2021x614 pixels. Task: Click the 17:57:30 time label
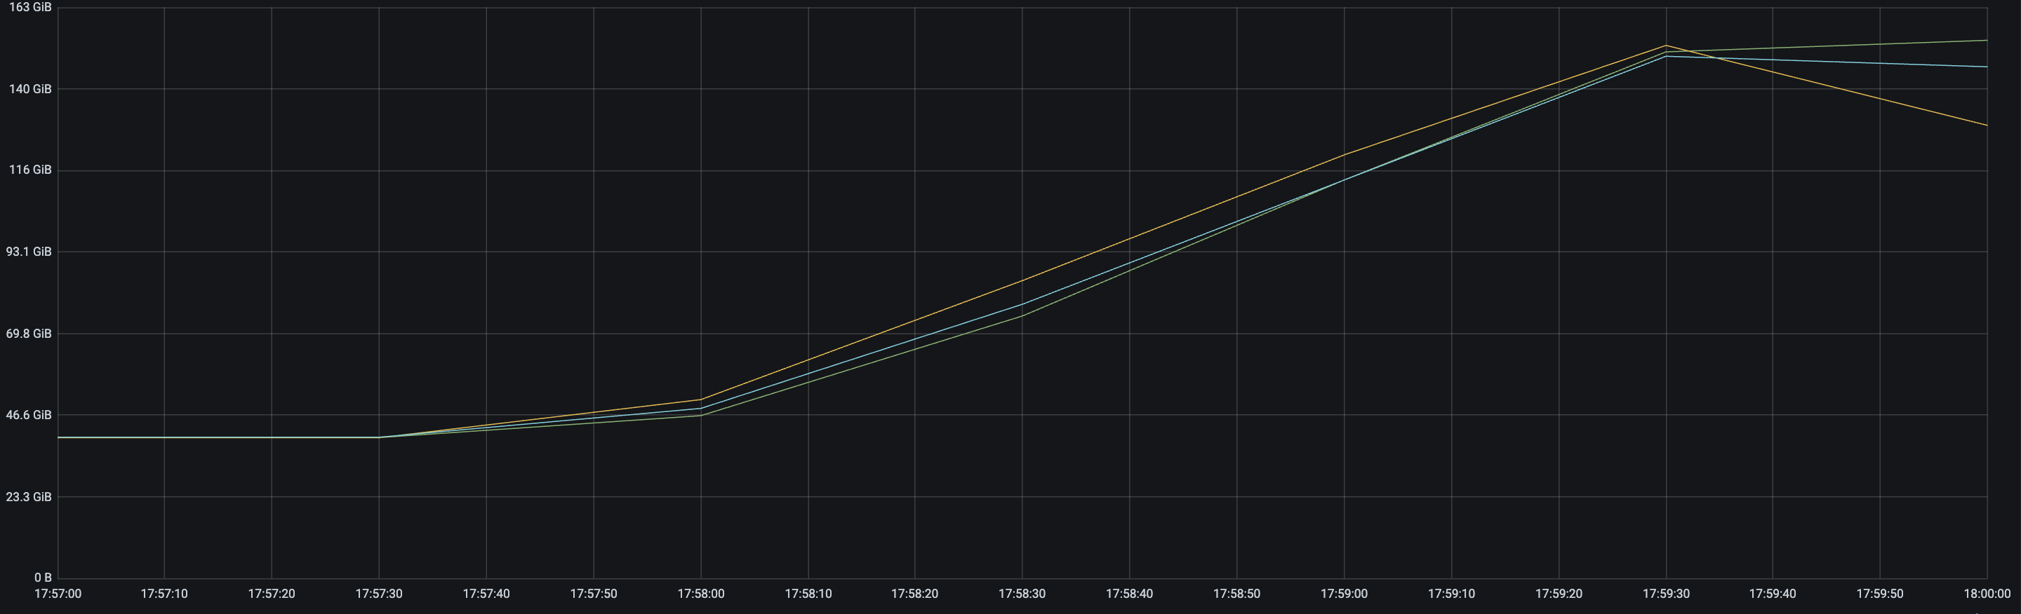coord(379,594)
